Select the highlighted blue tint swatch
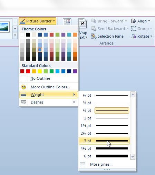Screen dimensions: 155x175 [x=40, y=50]
